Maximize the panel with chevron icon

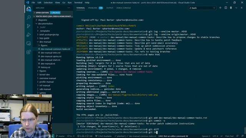point(236,8)
